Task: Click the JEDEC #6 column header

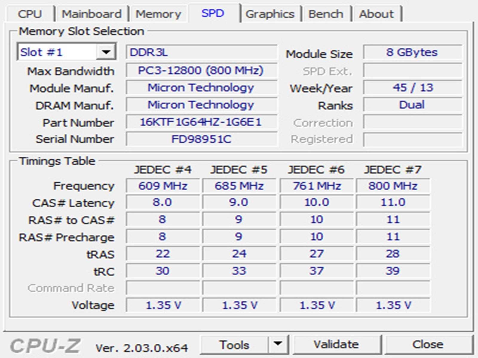Action: [x=316, y=170]
